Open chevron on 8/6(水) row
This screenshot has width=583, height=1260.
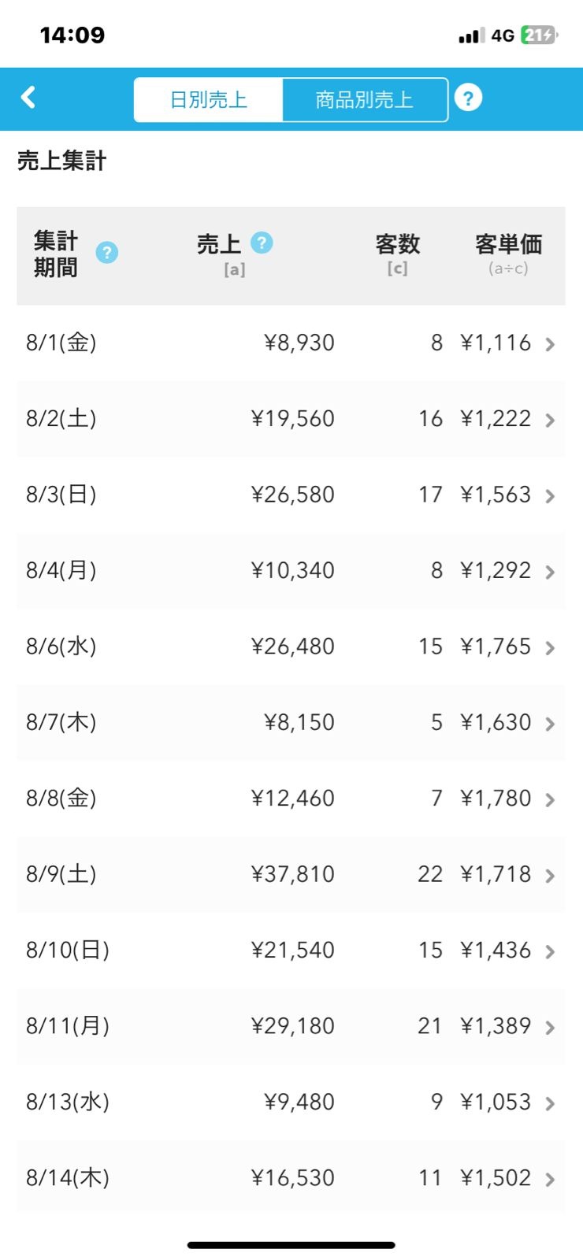[x=550, y=648]
